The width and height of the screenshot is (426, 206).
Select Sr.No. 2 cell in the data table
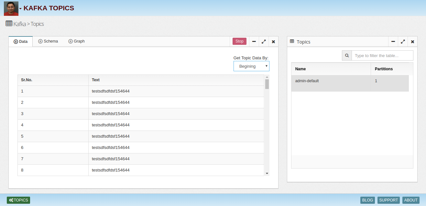coord(53,103)
